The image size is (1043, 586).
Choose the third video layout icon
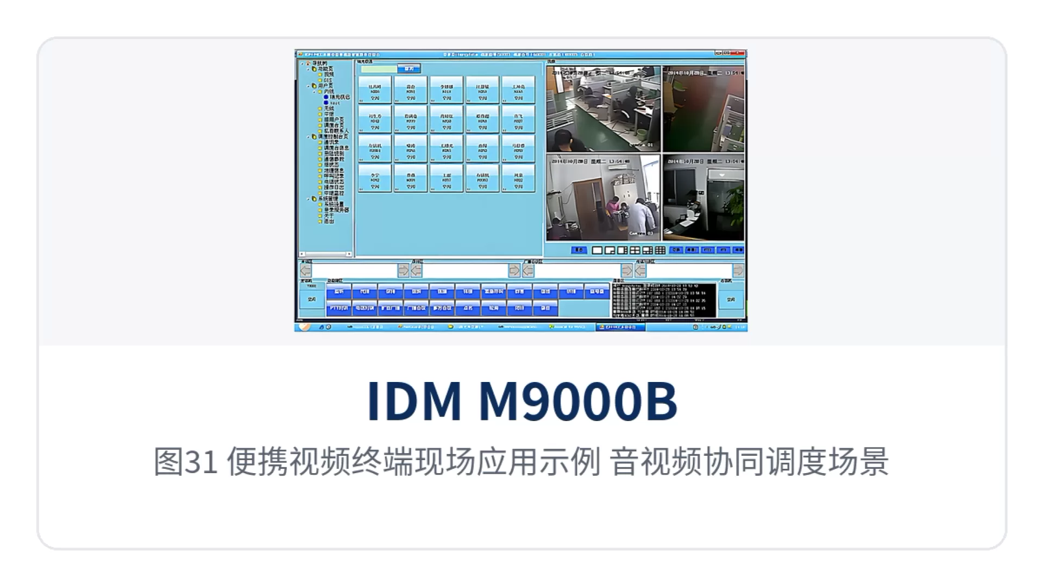tap(622, 250)
